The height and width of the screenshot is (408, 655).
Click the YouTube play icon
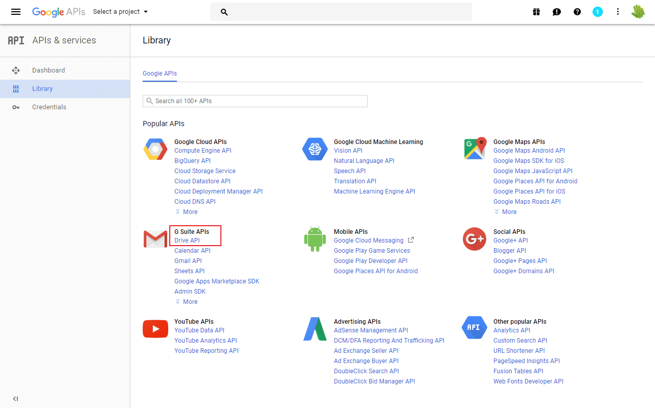155,329
